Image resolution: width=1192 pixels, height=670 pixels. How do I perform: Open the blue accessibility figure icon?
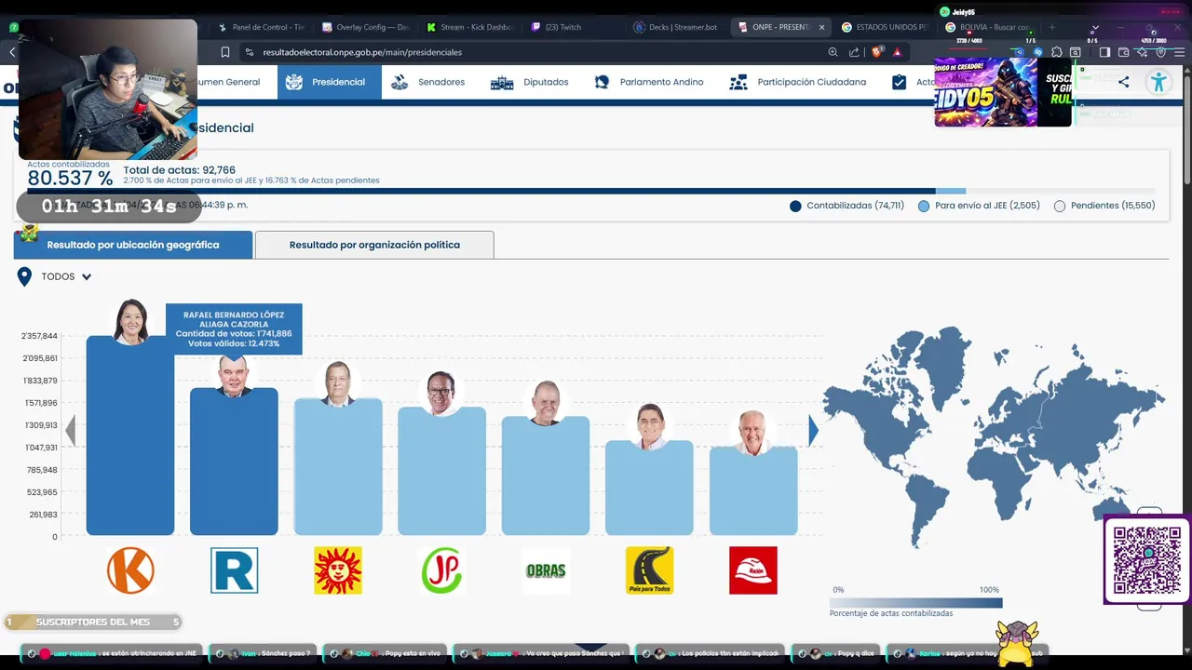tap(1158, 82)
